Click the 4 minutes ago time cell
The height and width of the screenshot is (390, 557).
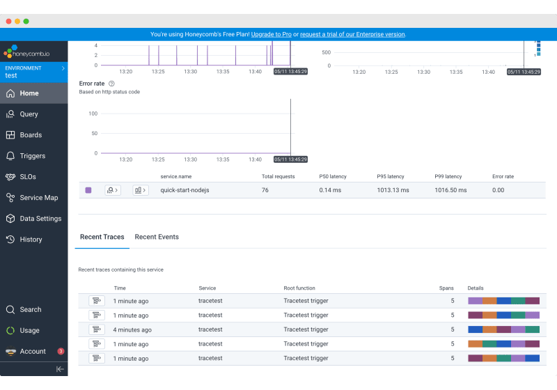click(x=132, y=330)
